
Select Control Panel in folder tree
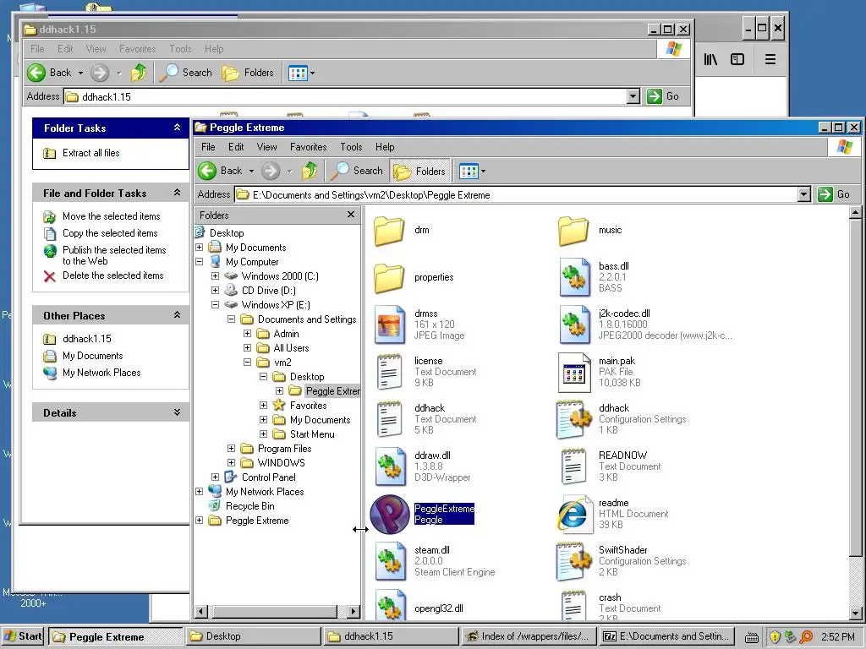click(x=268, y=477)
